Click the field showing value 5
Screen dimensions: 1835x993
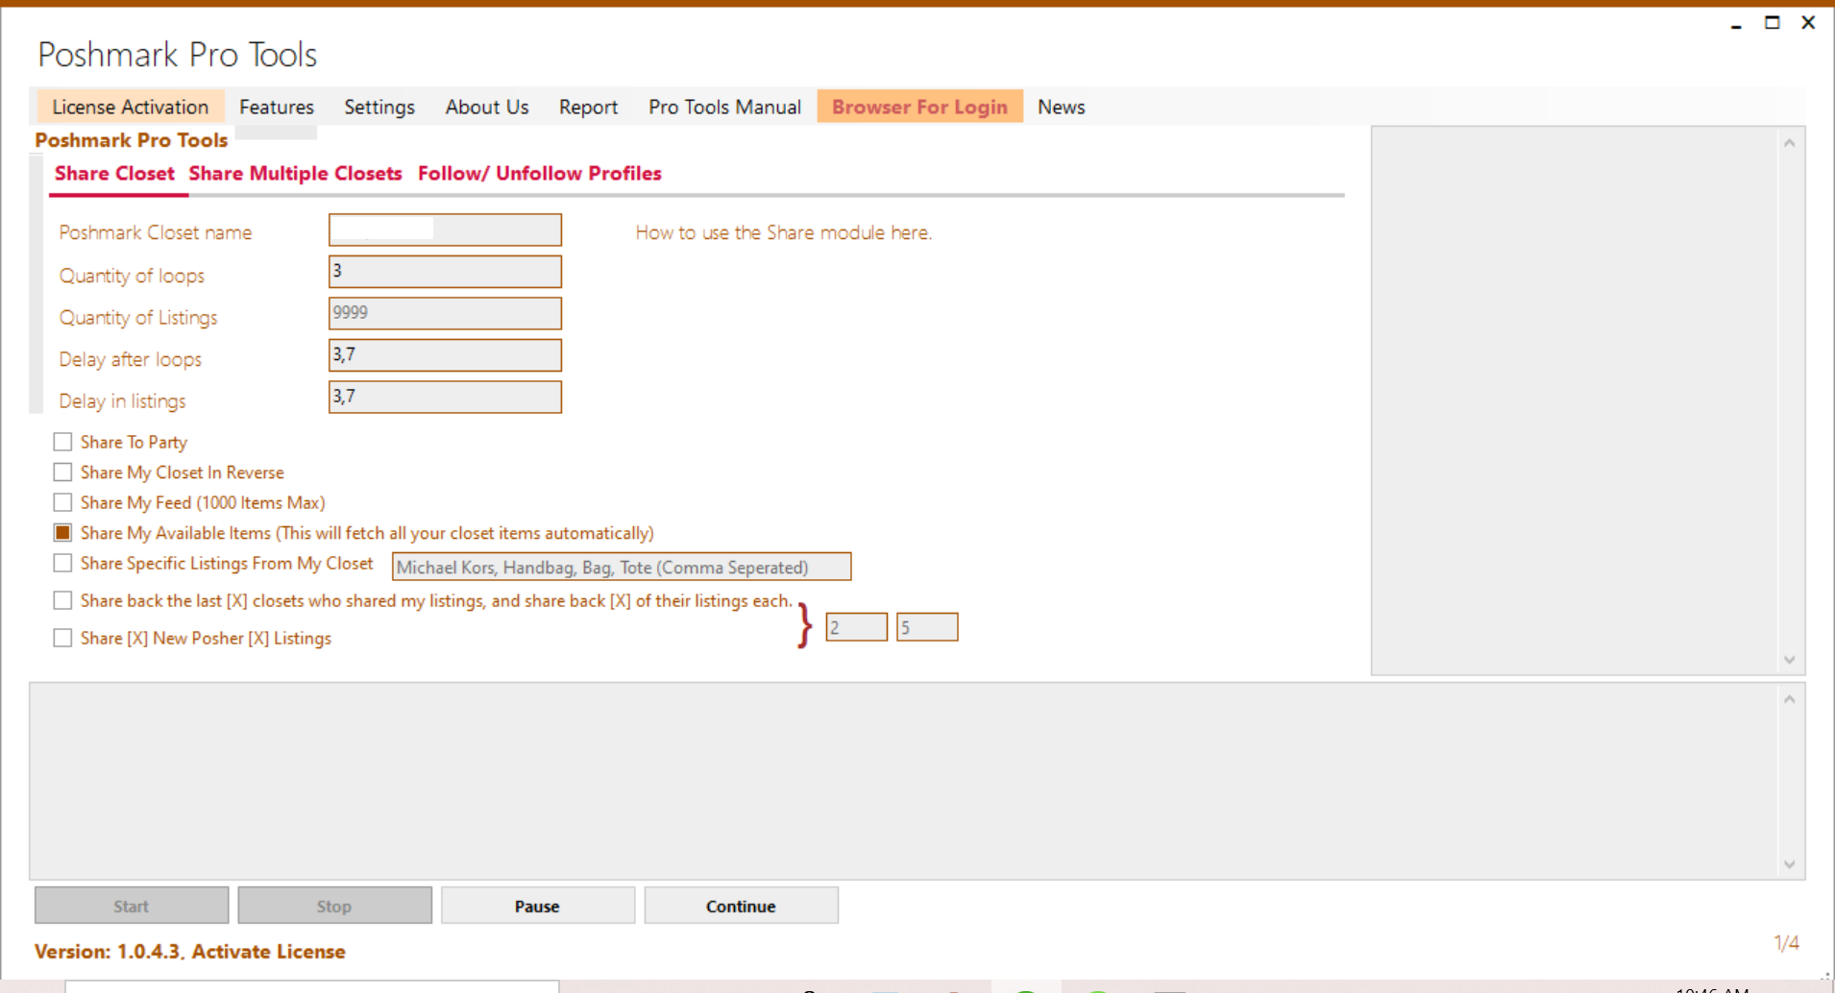click(927, 627)
